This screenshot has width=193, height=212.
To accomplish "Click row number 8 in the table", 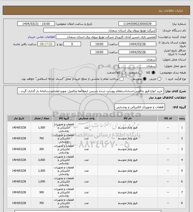I will (182, 203).
